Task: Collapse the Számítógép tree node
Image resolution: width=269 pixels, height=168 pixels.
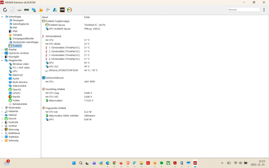Action: (2, 16)
